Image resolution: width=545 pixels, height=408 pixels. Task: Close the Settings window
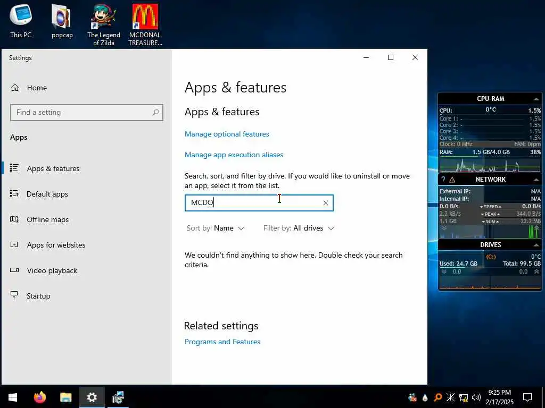coord(415,57)
